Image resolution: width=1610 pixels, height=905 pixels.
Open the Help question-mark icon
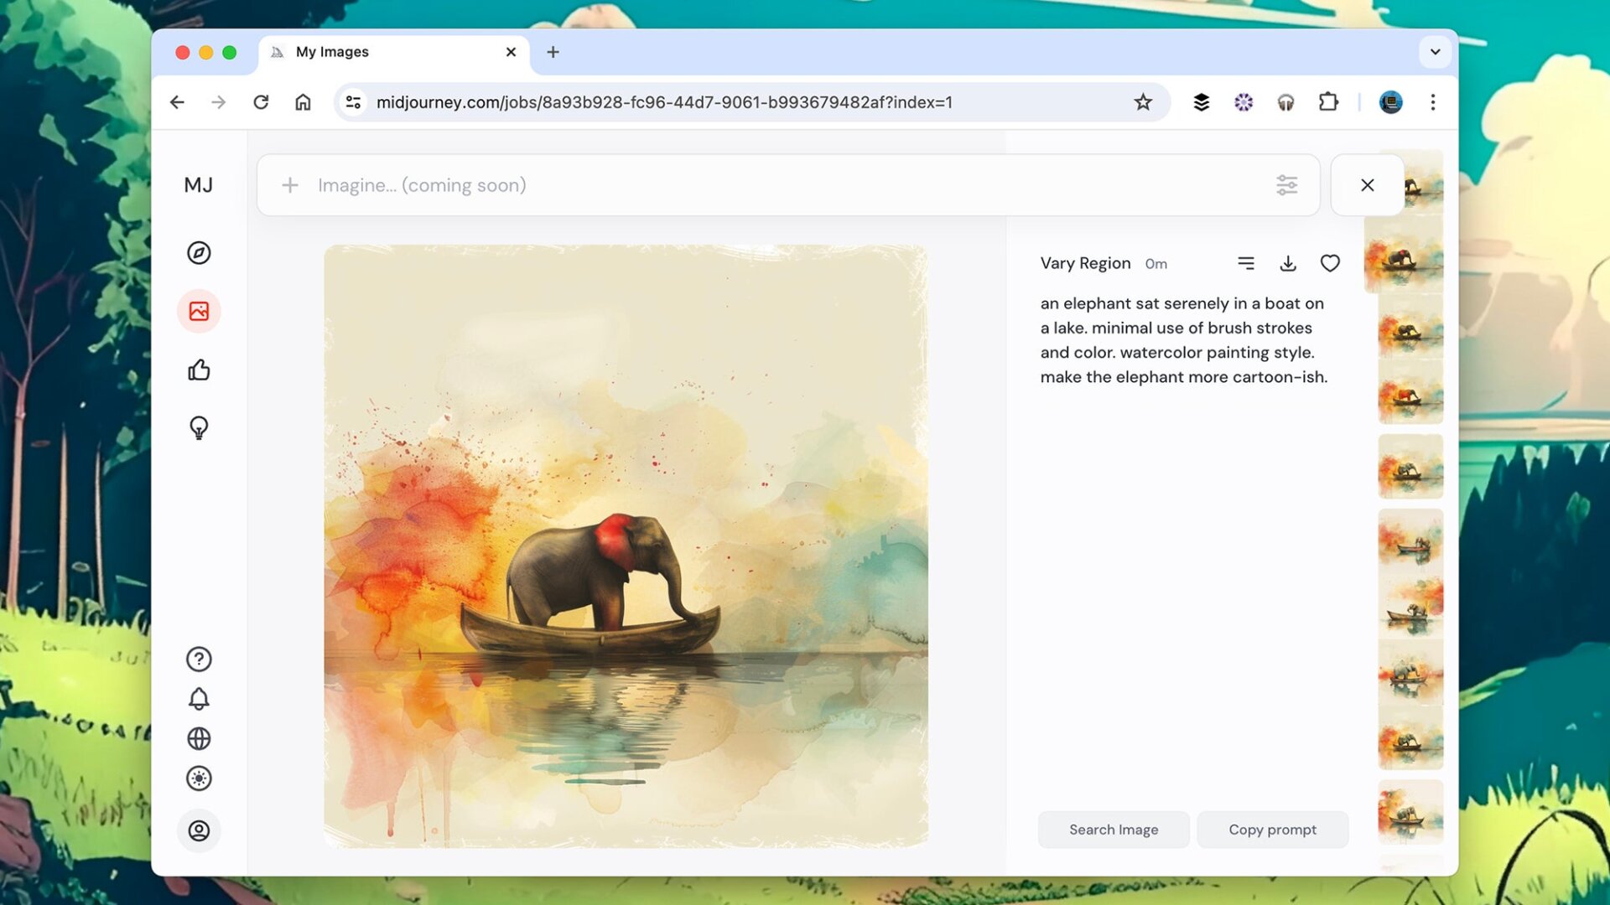[199, 659]
